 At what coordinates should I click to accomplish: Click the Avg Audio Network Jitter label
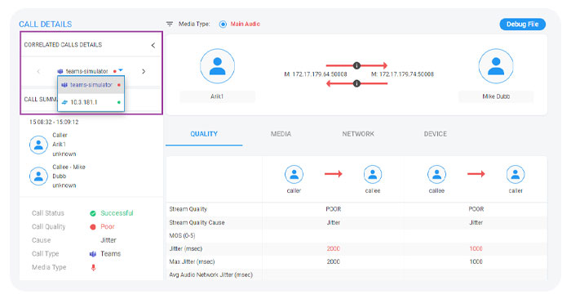(x=210, y=275)
